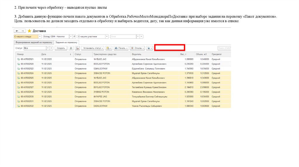Click Средний priority in row 00-ИЛ002929
The image size is (299, 167).
coord(216,92)
